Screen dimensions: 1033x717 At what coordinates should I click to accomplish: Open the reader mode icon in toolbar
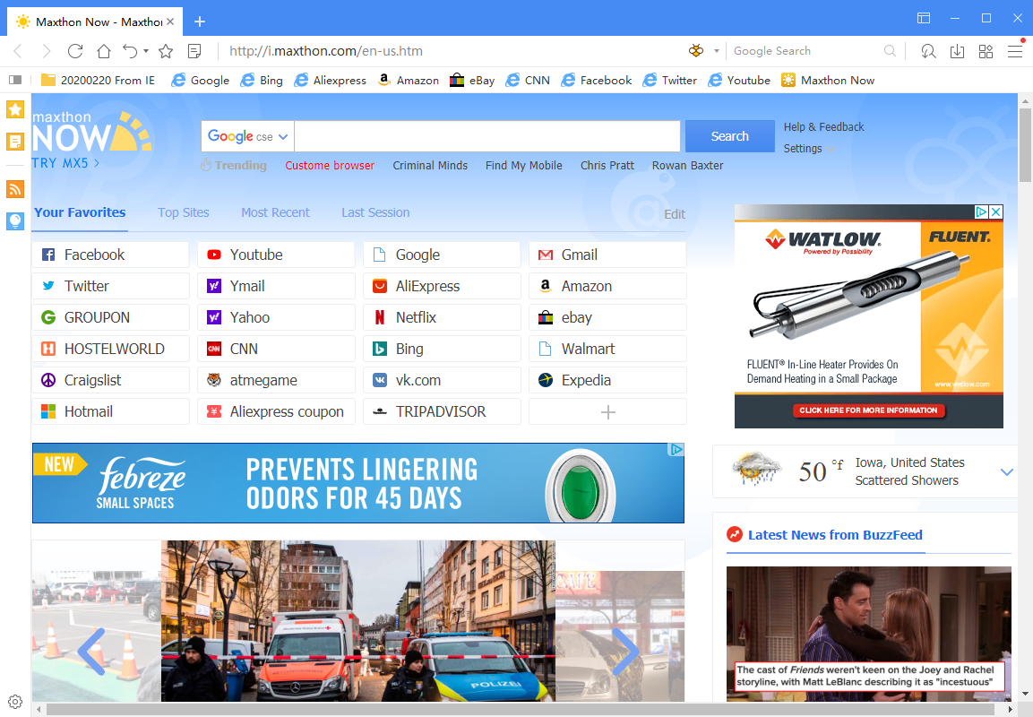click(x=194, y=51)
